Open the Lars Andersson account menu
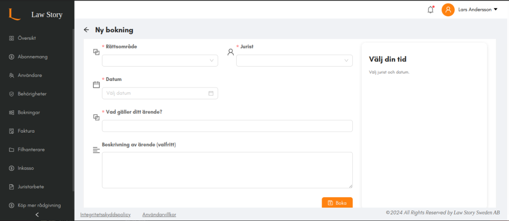 [x=478, y=10]
